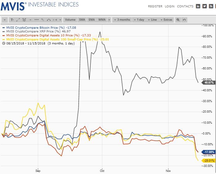This screenshot has height=174, width=216.
Task: Click the clock icon beside date range
Action: pyautogui.click(x=4, y=43)
